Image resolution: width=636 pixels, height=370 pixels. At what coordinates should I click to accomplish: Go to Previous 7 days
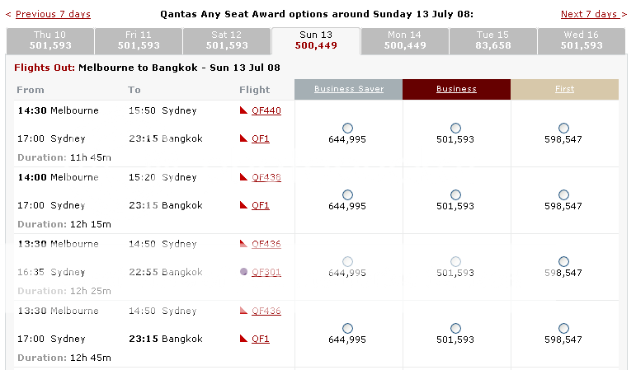click(53, 14)
